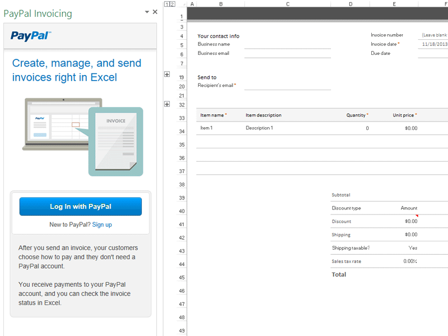Close the PayPal Invoicing task pane
This screenshot has height=336, width=448.
[x=155, y=12]
